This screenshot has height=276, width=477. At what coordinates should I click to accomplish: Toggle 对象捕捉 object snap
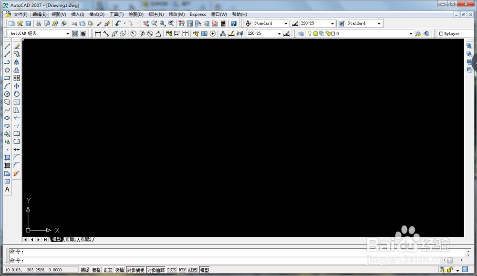135,270
